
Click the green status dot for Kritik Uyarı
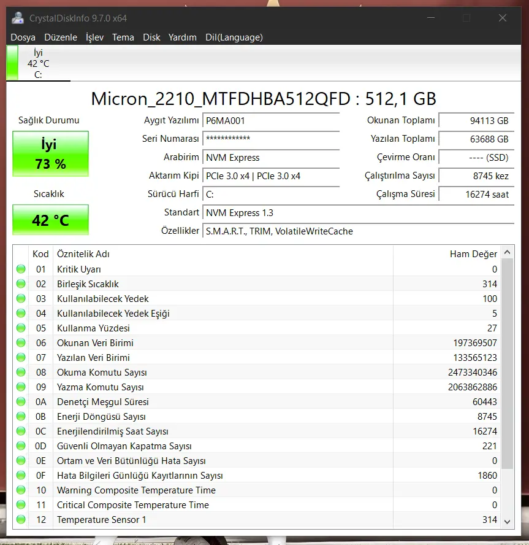click(21, 269)
